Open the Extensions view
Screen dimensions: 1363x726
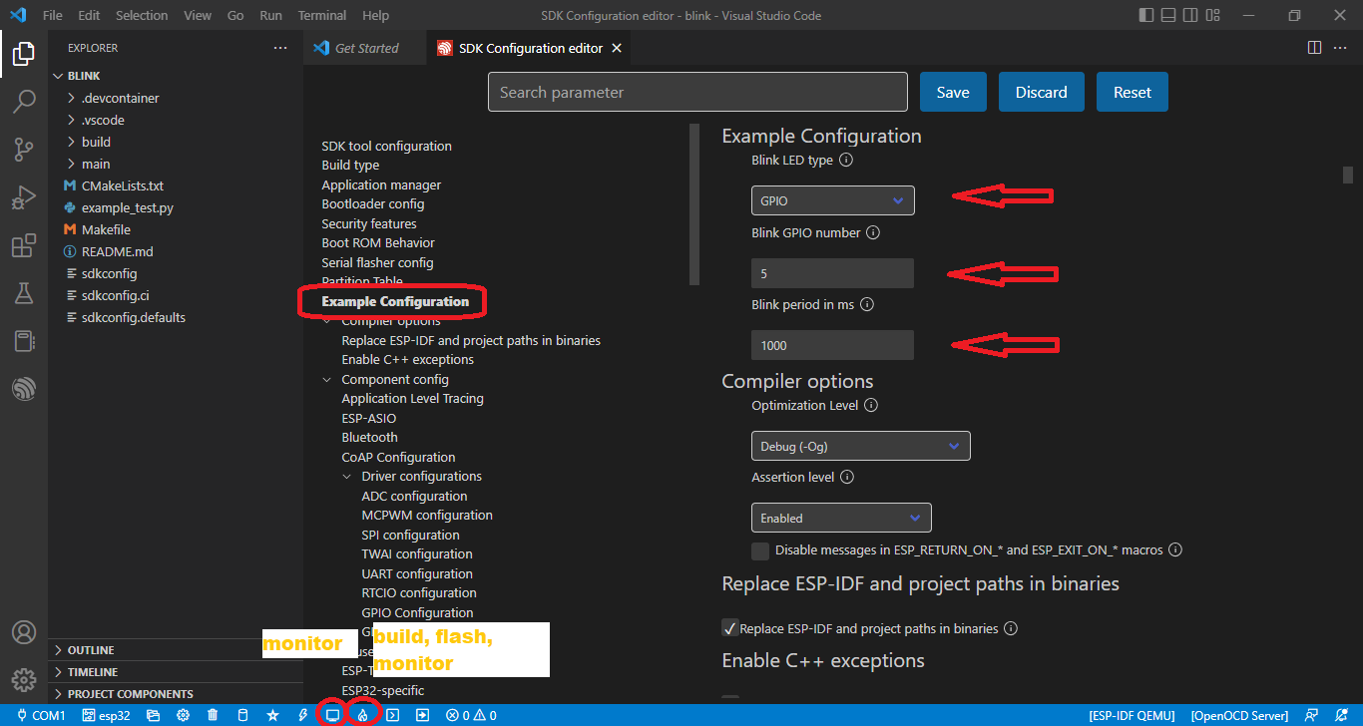coord(24,245)
